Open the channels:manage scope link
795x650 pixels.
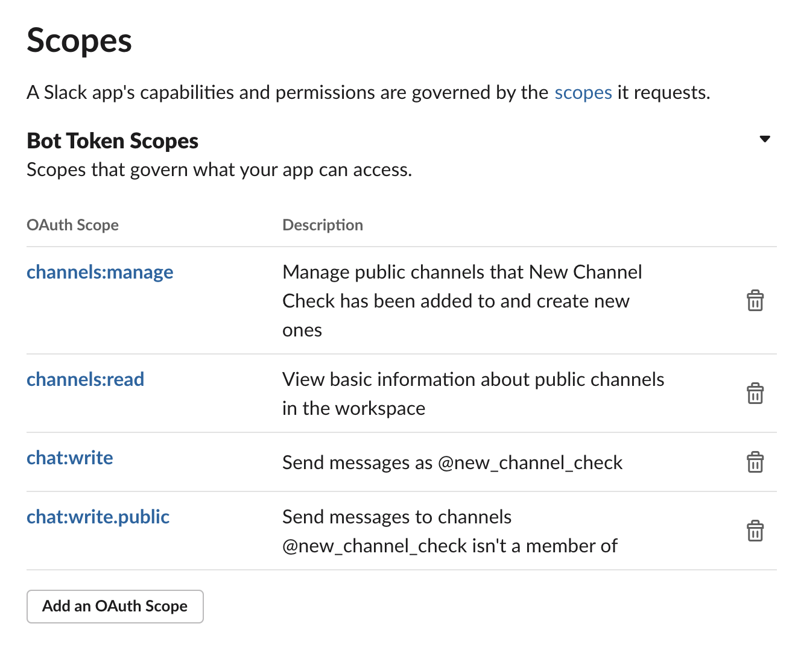point(100,272)
